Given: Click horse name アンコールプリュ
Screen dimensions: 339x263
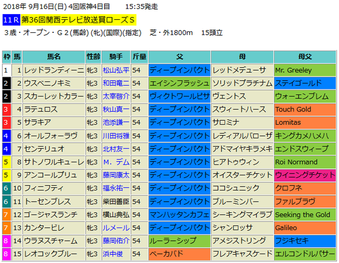Looking at the screenshot, I should [x=50, y=175].
